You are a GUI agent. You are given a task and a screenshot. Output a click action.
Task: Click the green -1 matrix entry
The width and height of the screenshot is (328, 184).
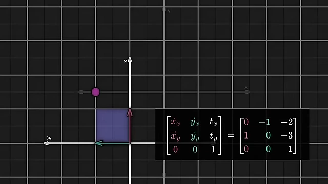coord(264,122)
